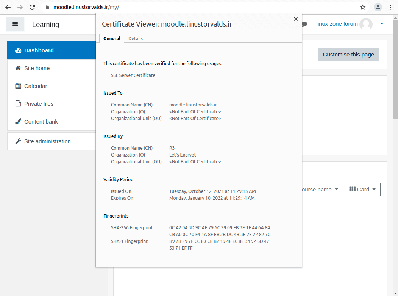Click the Customise this page button
398x296 pixels.
tap(348, 55)
